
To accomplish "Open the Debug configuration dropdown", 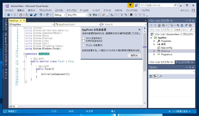I will coord(60,15).
